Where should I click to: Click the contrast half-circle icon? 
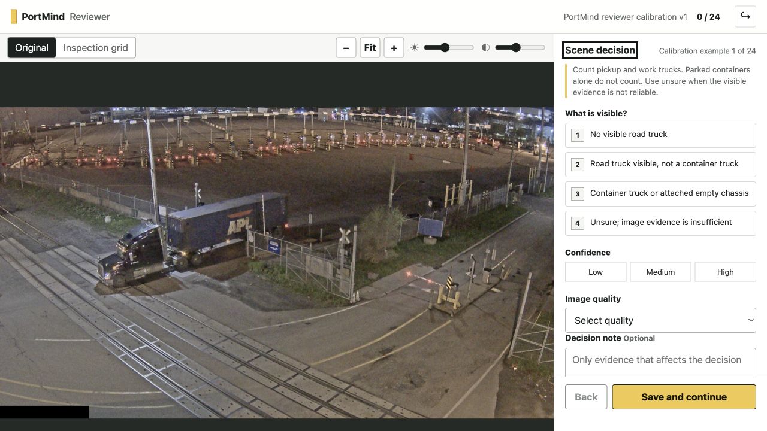point(486,47)
